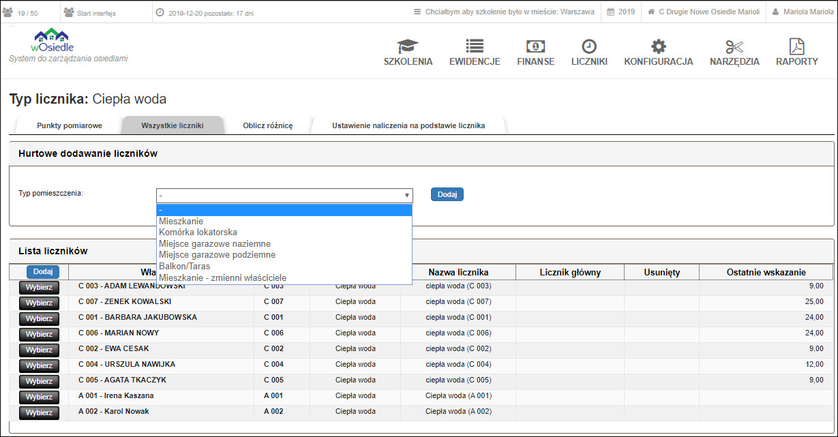838x437 pixels.
Task: Click Wybierz for C 007 Zenek Kowalski
Action: [x=39, y=303]
